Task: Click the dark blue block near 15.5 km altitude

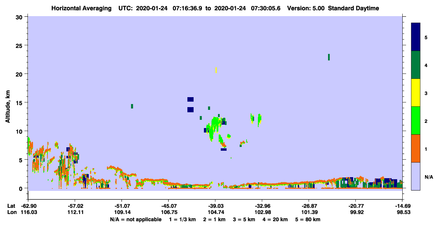Action: [190, 99]
